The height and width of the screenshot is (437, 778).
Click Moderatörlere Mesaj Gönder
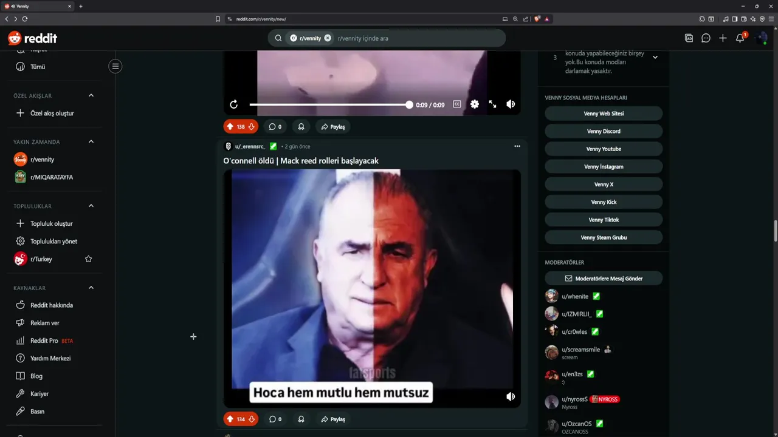click(604, 279)
